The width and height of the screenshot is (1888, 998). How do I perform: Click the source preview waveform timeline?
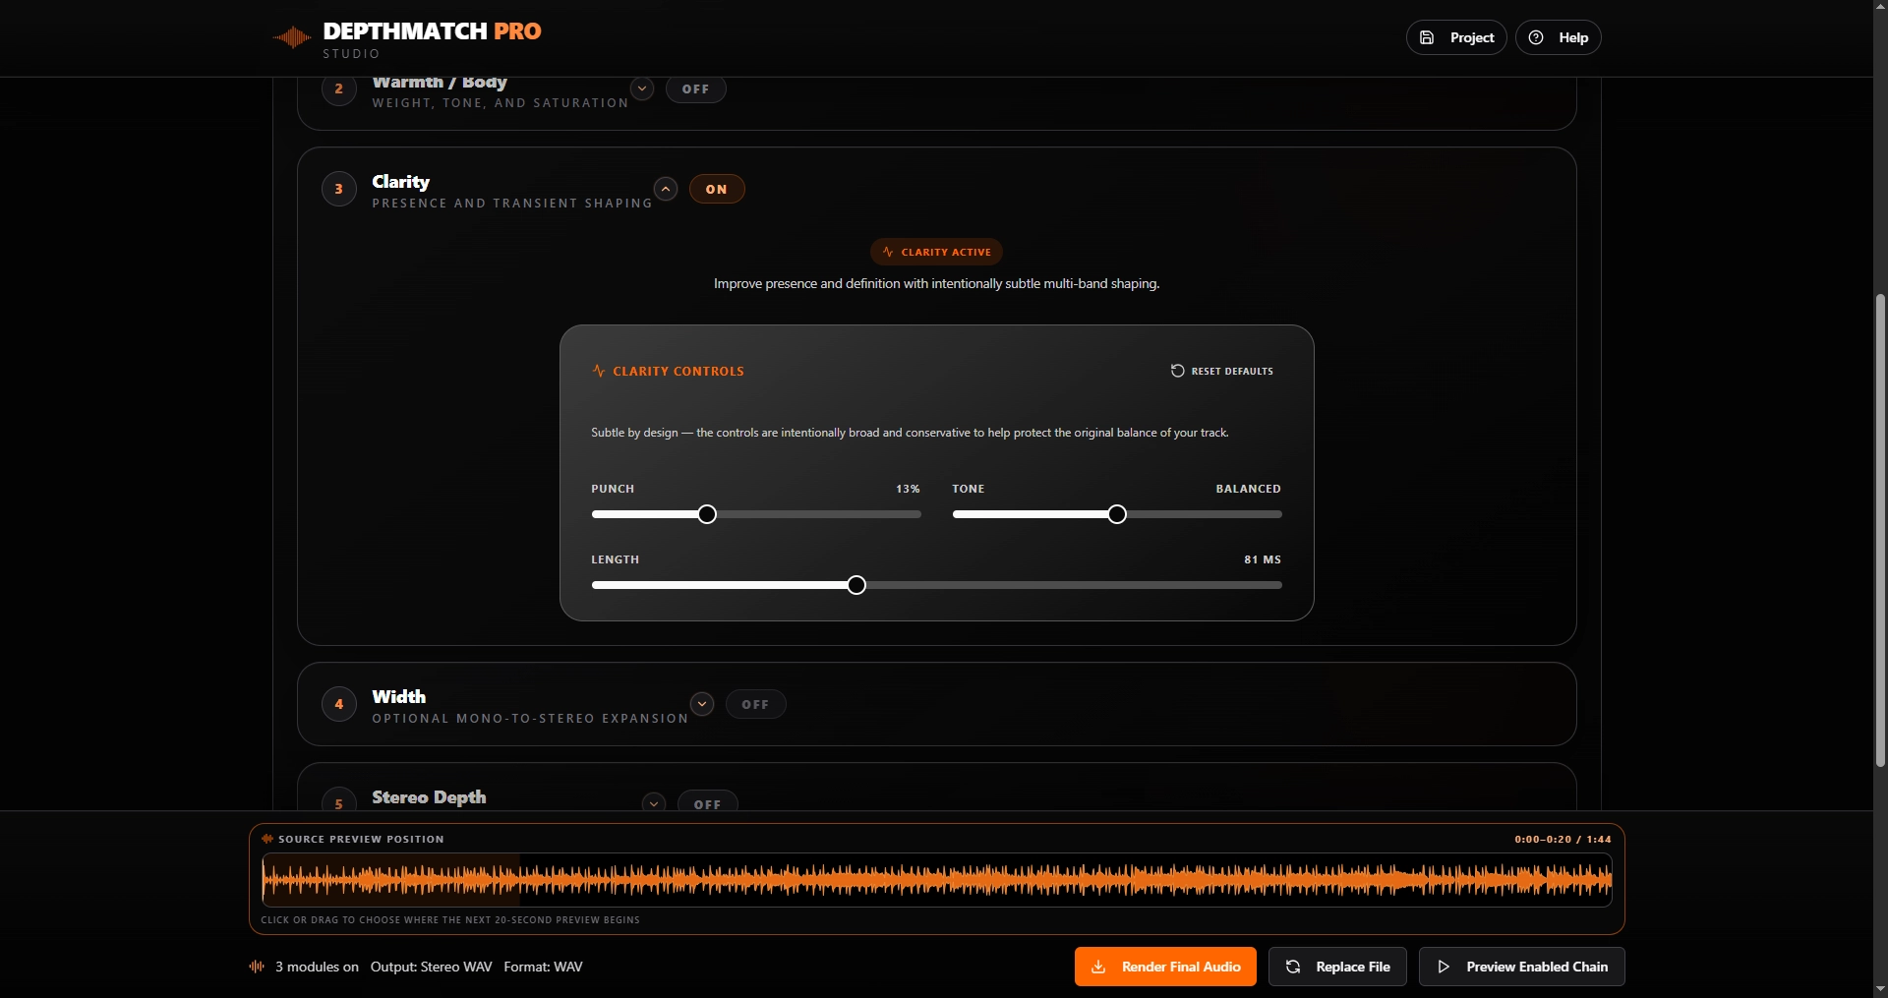[937, 880]
